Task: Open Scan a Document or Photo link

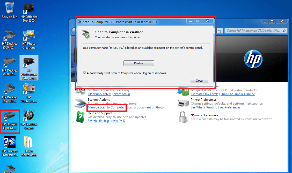Action: [x=145, y=107]
